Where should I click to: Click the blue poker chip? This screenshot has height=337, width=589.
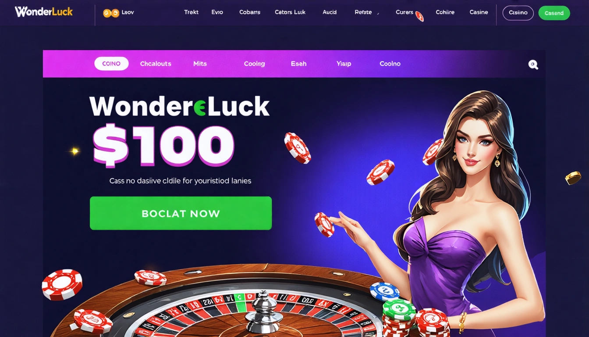pyautogui.click(x=384, y=291)
